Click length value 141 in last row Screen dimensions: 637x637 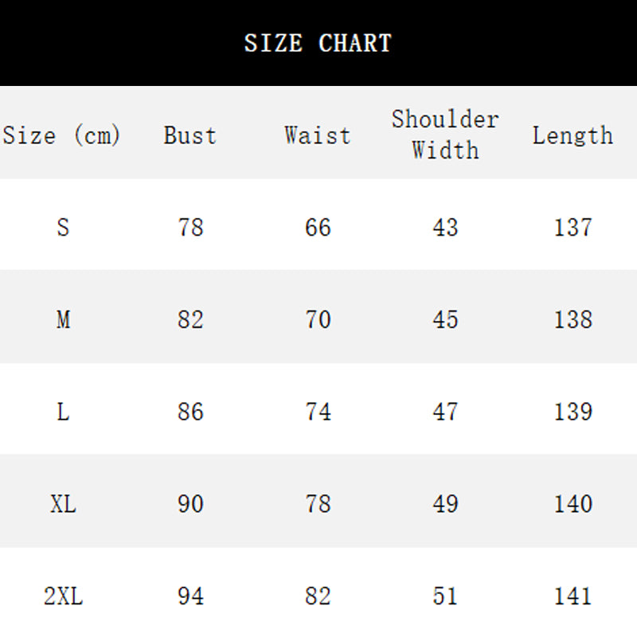click(x=573, y=596)
